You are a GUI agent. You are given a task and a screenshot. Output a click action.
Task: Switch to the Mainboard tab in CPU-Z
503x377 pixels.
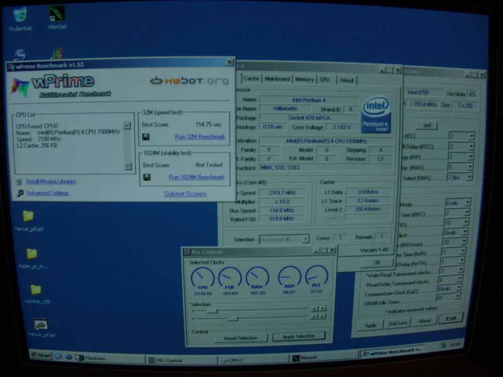coord(277,79)
